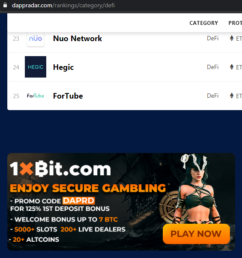Open the ForTube logo icon

(x=36, y=96)
